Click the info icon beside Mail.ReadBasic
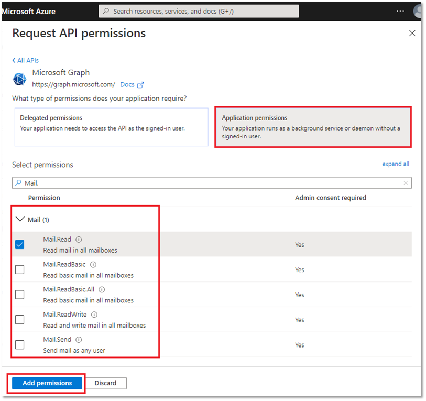426x401 pixels. tap(93, 265)
